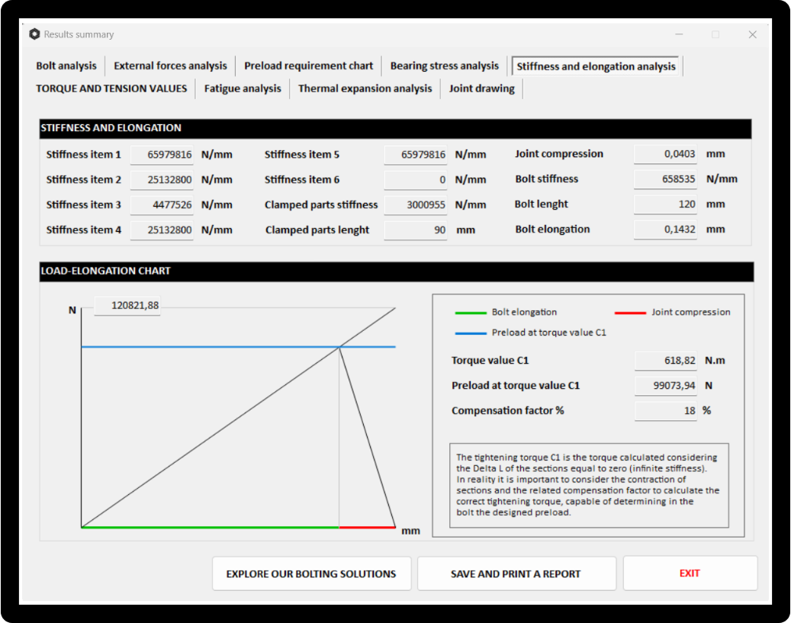Click the 'mm' axis label under chart
The width and height of the screenshot is (791, 623).
pos(410,531)
